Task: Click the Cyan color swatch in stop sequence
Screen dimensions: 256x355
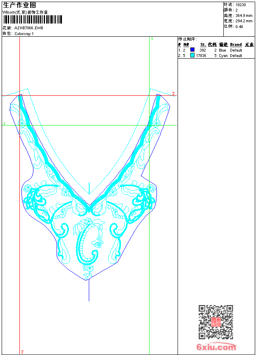Action: pyautogui.click(x=192, y=55)
